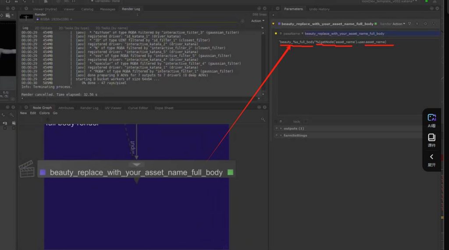Viewport: 449px width, 250px height.
Task: Click the 展开 expand sidebar button
Action: point(431,160)
